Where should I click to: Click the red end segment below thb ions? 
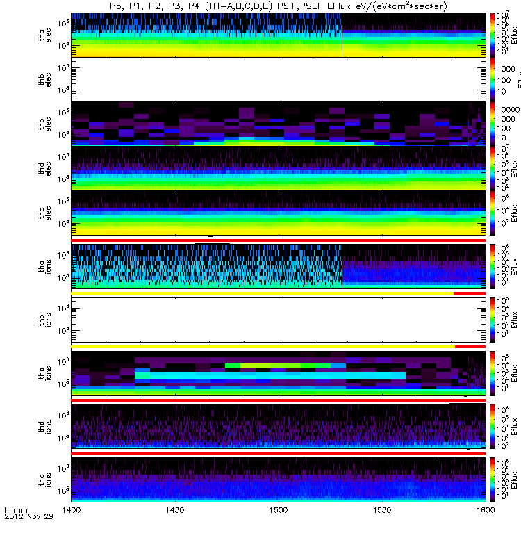[470, 347]
